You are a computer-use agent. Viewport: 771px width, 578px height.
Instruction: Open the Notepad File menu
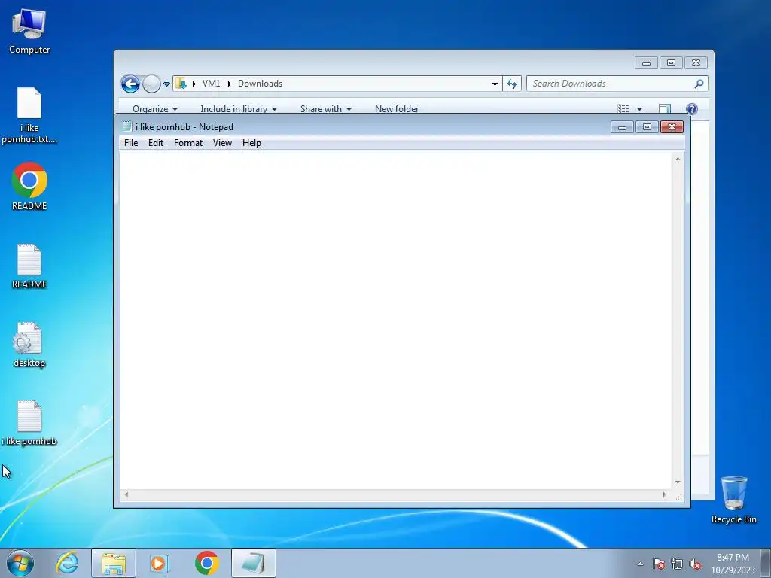[131, 143]
